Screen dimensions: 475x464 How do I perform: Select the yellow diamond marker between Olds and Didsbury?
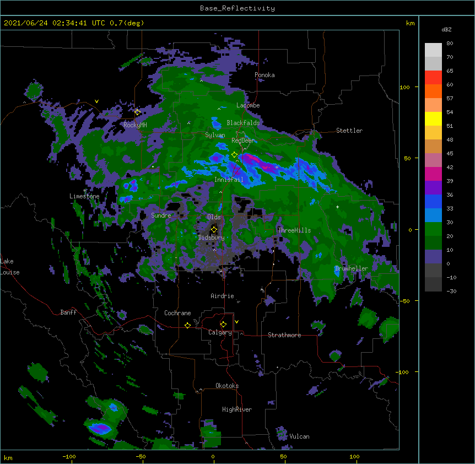(214, 229)
